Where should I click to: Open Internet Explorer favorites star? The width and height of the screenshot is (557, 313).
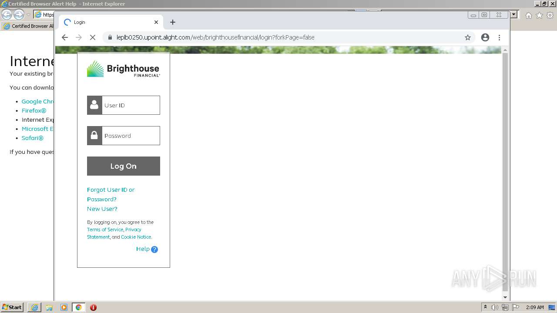(539, 15)
